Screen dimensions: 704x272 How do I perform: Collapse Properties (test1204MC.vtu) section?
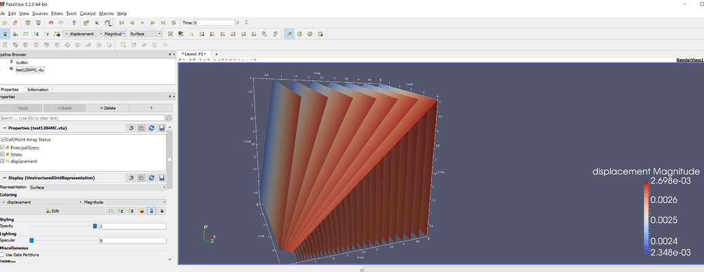point(5,129)
